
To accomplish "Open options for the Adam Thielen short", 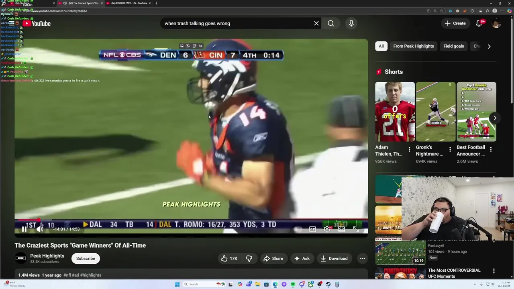I will point(409,149).
